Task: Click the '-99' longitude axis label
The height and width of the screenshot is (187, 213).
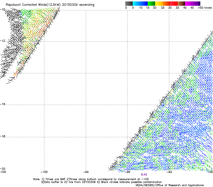Action: click(86, 172)
